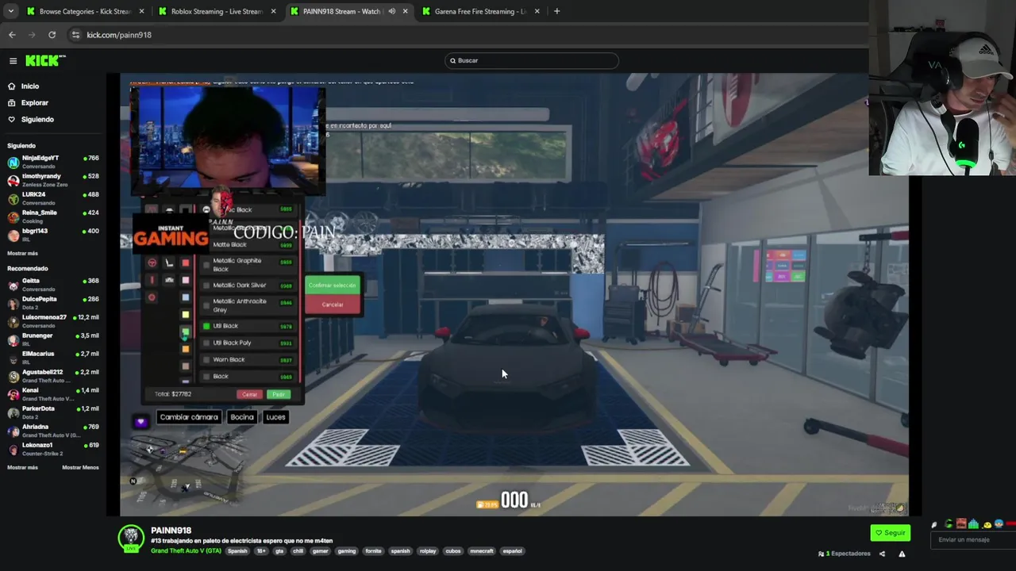This screenshot has height=571, width=1016.
Task: Switch to Browse Categories Kick tab
Action: [x=85, y=11]
